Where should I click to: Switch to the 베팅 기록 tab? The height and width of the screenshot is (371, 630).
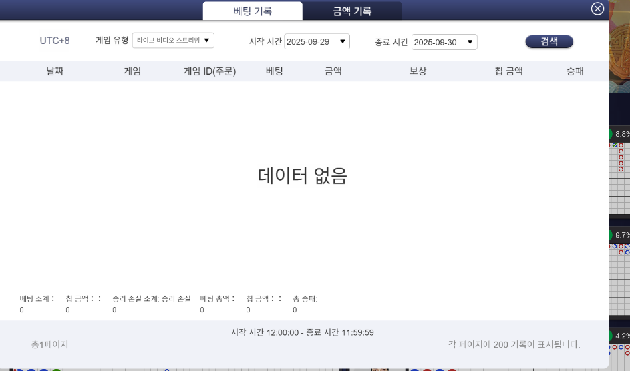[x=253, y=11]
